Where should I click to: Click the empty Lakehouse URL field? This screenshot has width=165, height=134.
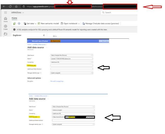point(72,65)
